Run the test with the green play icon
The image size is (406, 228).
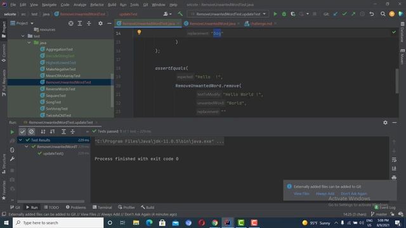pos(275,14)
